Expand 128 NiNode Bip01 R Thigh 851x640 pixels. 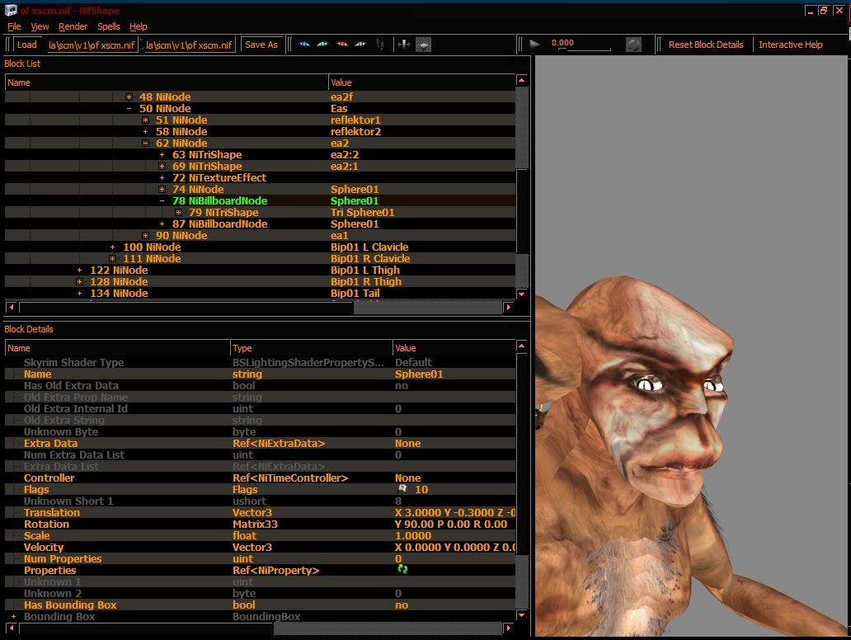79,281
